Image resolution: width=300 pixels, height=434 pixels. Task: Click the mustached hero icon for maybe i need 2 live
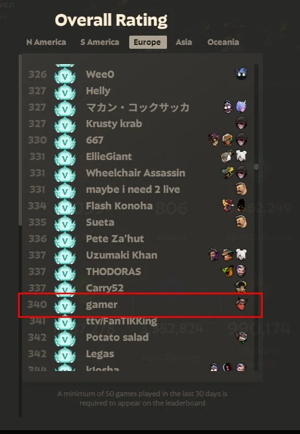tap(241, 189)
